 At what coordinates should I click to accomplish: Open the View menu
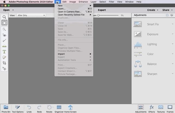click(x=120, y=2)
